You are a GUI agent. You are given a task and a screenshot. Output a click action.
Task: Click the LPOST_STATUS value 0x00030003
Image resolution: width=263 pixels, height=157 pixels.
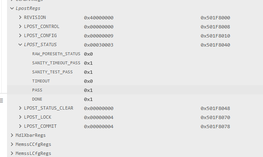coord(99,45)
